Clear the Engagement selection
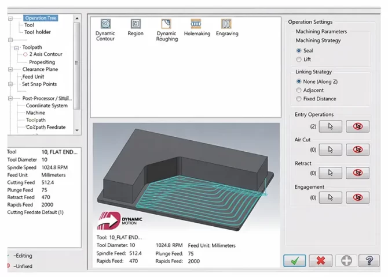 point(357,197)
